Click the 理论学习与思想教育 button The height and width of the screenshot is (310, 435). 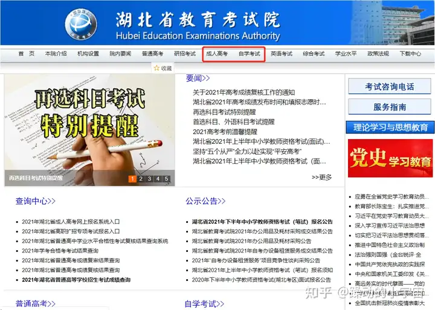390,128
